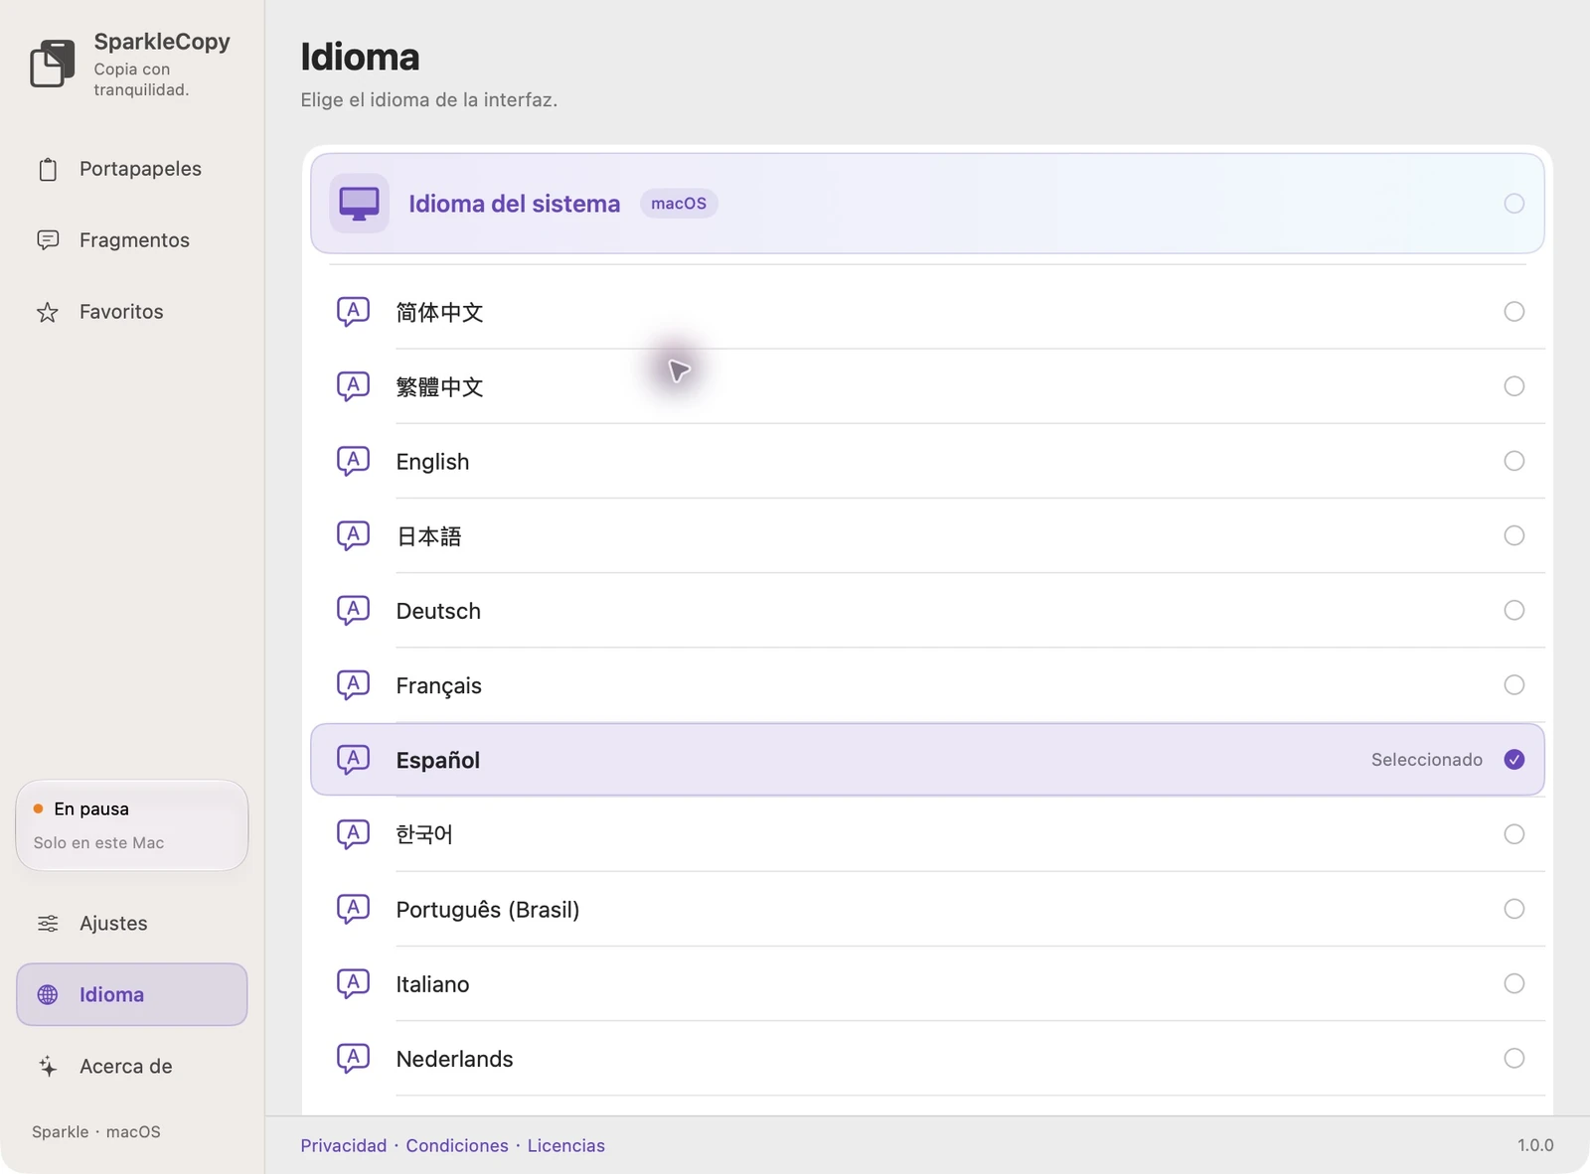Click the Seleccionado label

click(1427, 760)
